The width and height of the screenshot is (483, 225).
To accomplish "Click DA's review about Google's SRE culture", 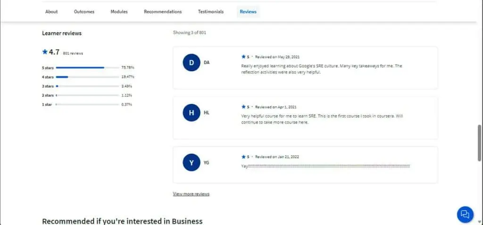I will point(322,69).
